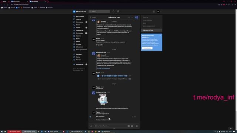Open Артемий's avatar in the forwarded message
This screenshot has height=133, width=237.
pos(99,56)
